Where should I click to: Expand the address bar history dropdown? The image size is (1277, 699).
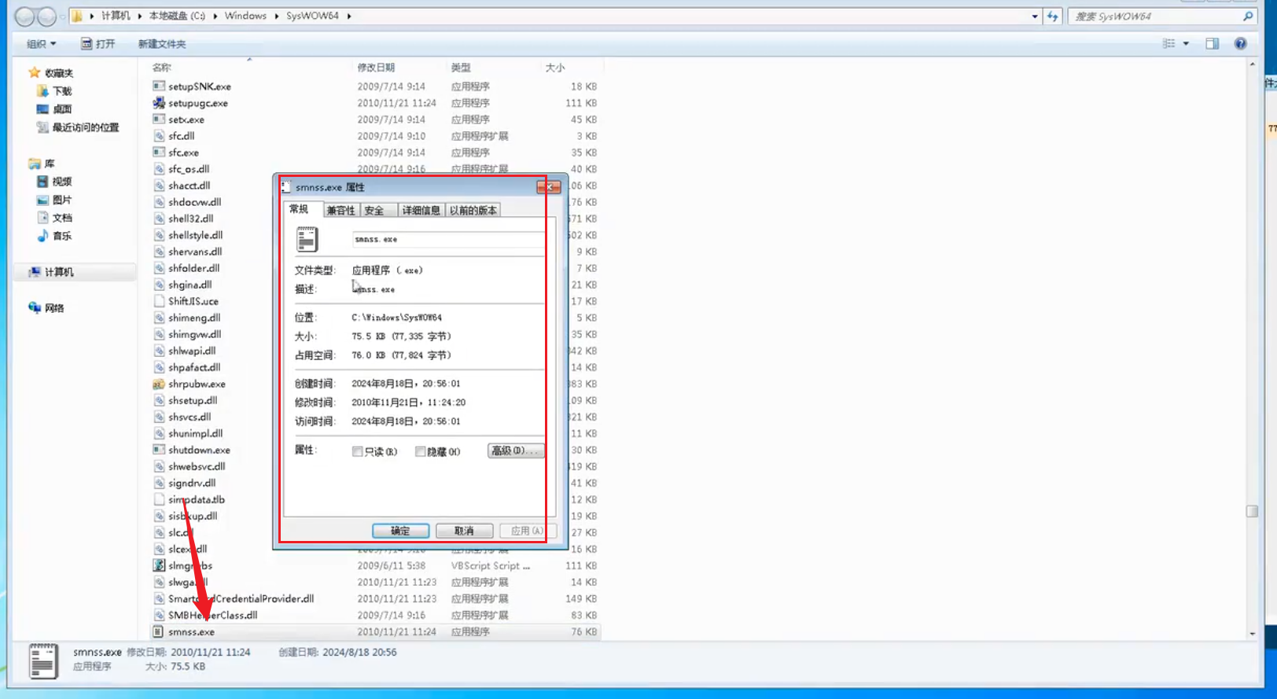pos(1035,16)
